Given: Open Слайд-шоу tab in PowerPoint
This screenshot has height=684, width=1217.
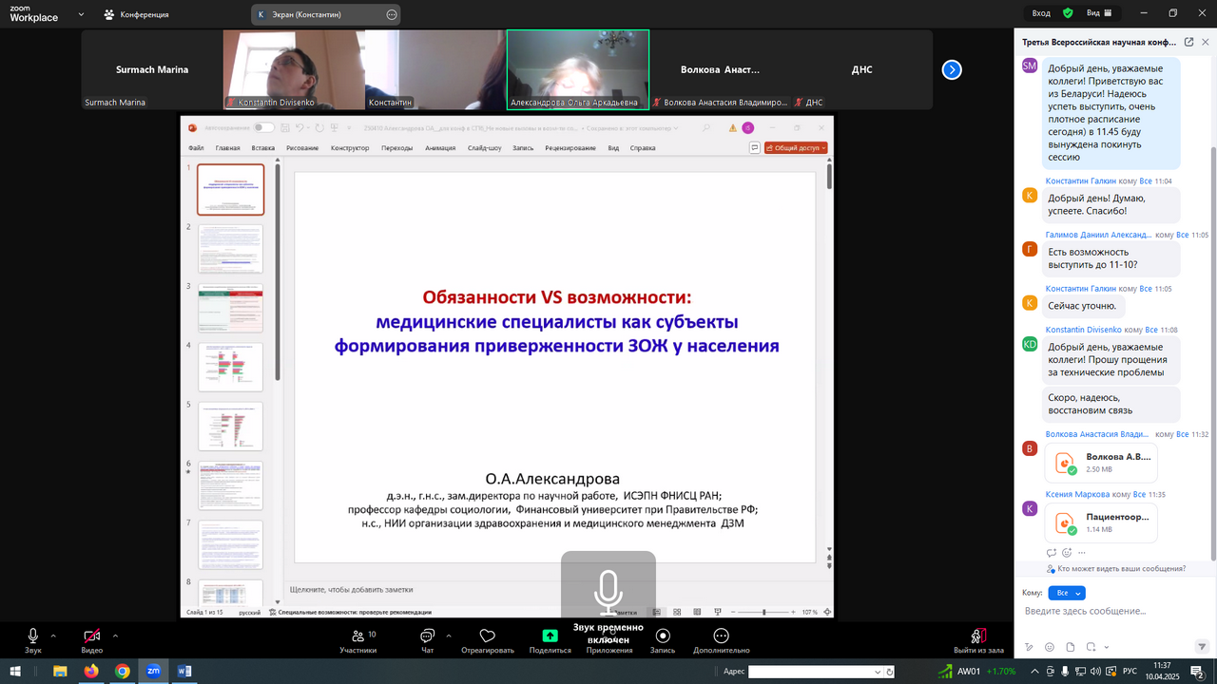Looking at the screenshot, I should [x=485, y=148].
